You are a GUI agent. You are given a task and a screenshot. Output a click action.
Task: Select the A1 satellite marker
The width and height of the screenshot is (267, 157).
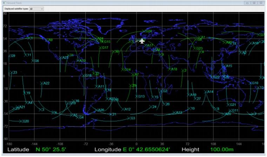click(199, 37)
